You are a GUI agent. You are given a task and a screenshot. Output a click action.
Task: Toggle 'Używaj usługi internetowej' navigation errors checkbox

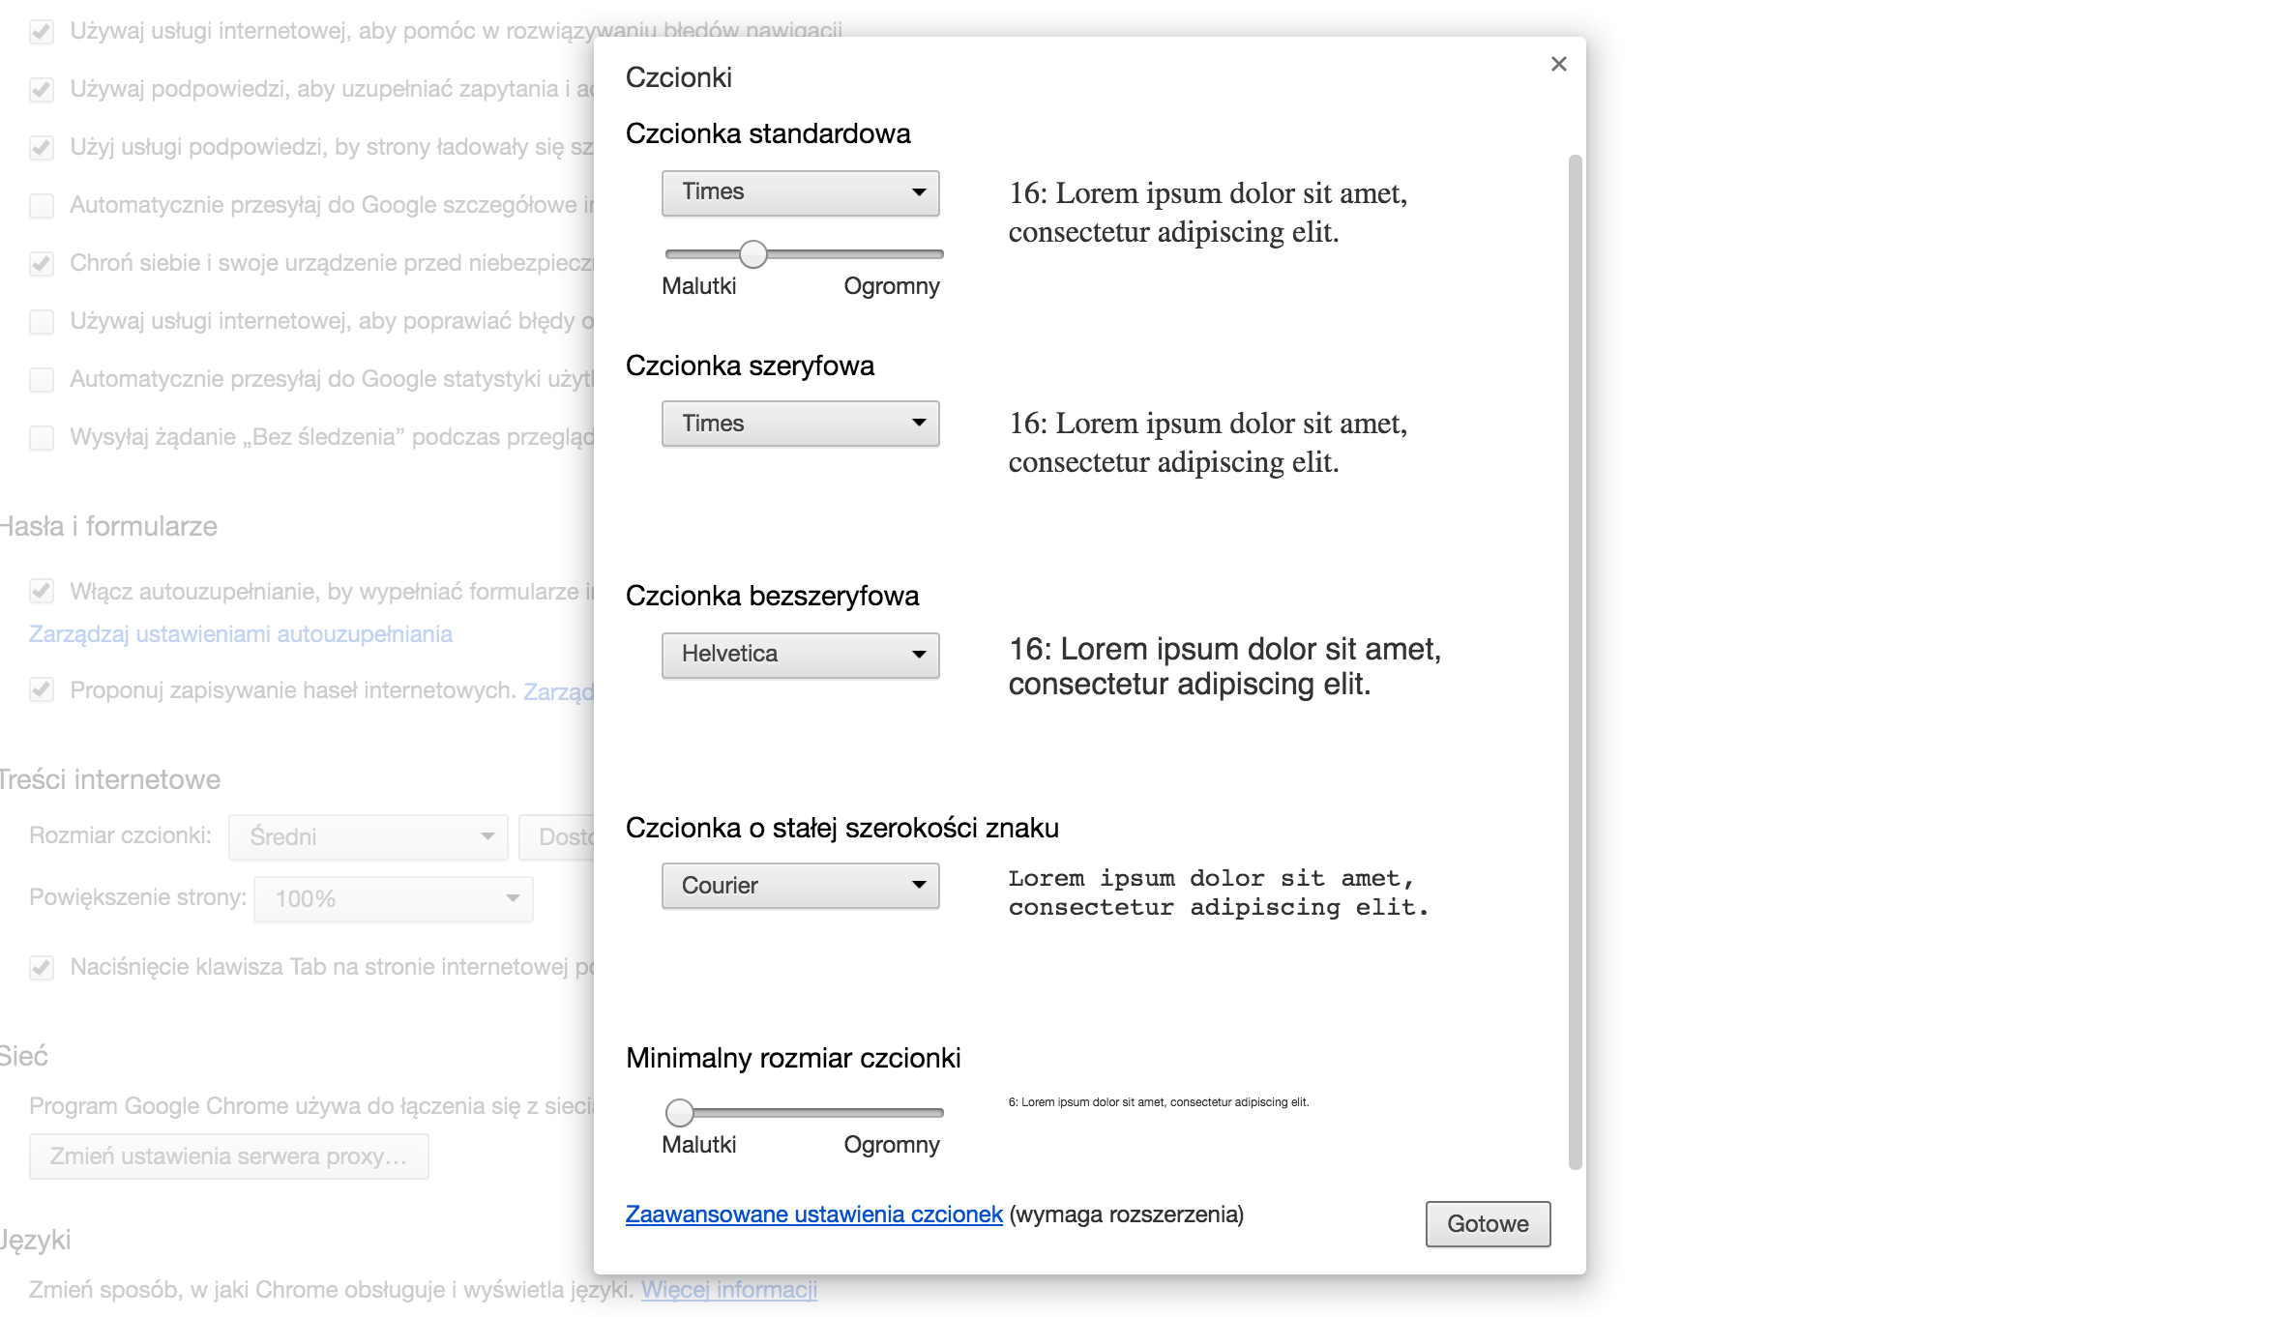click(42, 32)
